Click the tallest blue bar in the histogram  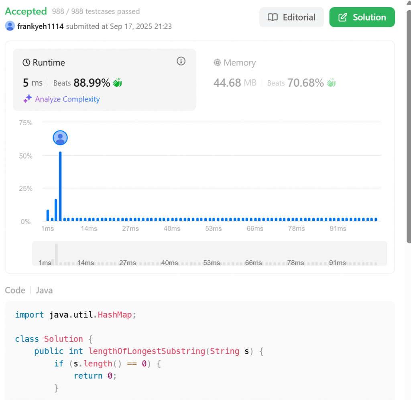pyautogui.click(x=60, y=186)
